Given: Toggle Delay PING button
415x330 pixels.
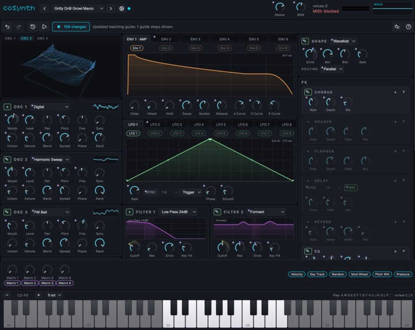Looking at the screenshot, I should coord(350,188).
